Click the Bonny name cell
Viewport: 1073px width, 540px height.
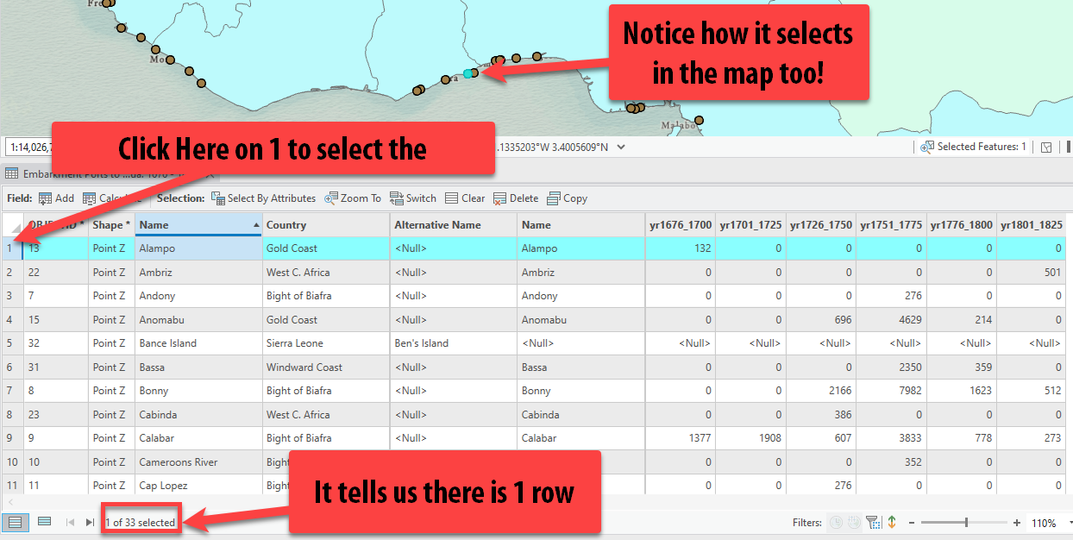pos(198,391)
